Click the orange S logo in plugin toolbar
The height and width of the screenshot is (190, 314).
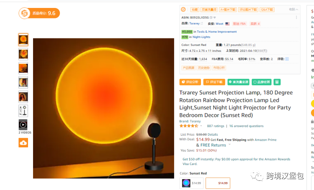click(x=183, y=9)
